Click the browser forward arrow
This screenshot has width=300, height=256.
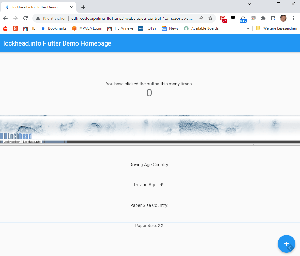15,18
